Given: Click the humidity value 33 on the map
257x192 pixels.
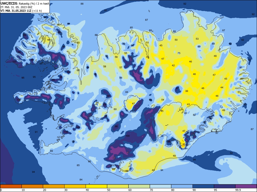Looking at the screenshot, I should point(184,144).
